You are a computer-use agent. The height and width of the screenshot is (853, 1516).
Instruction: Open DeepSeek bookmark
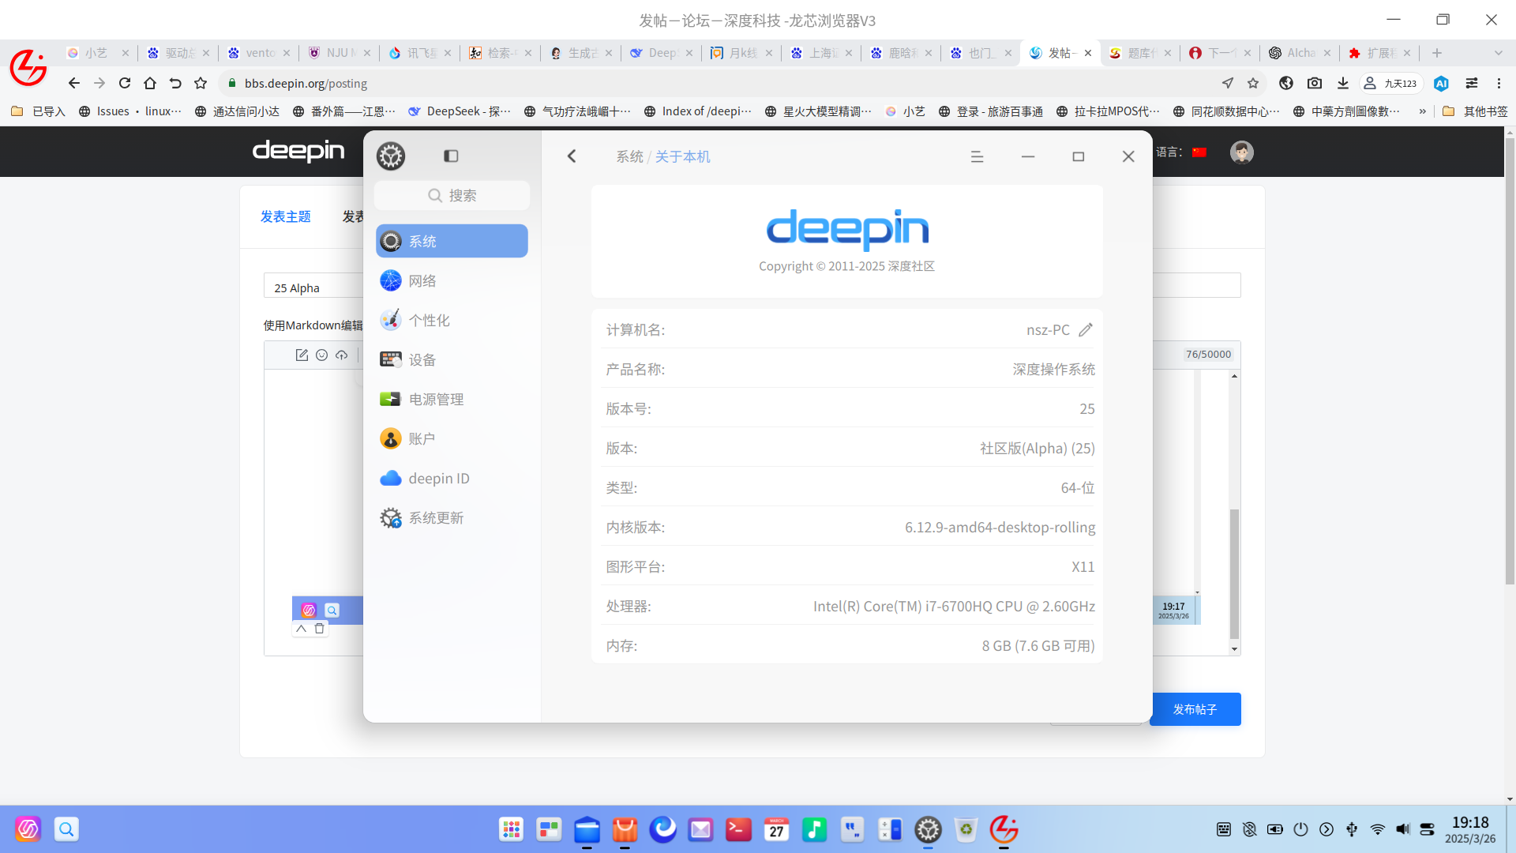(460, 111)
